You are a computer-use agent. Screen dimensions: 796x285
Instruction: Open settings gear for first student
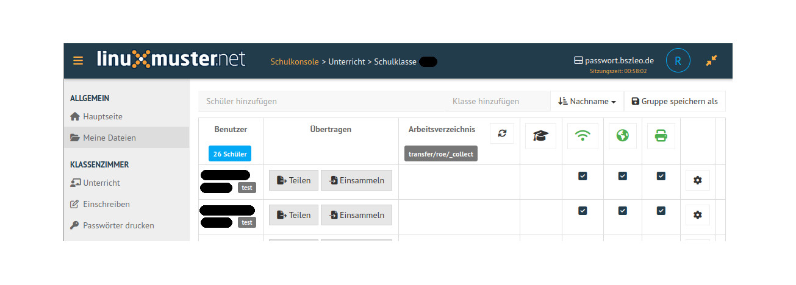pos(698,180)
